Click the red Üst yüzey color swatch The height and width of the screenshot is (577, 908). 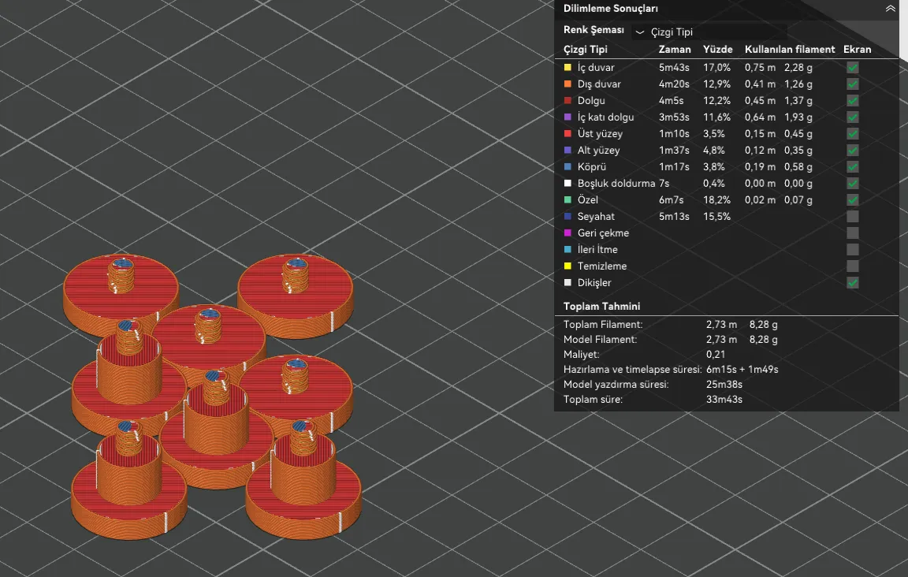567,133
